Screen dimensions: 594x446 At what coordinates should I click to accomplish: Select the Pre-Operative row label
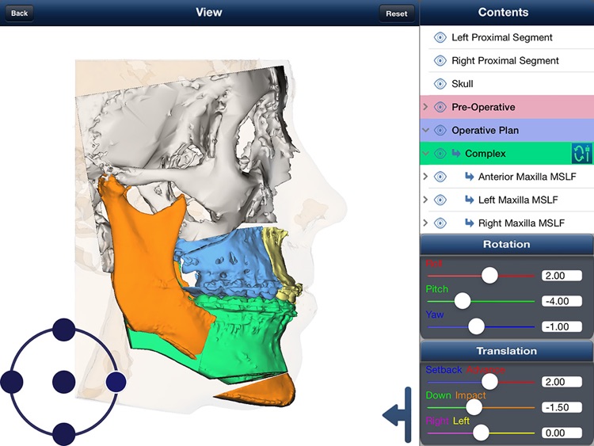(483, 107)
